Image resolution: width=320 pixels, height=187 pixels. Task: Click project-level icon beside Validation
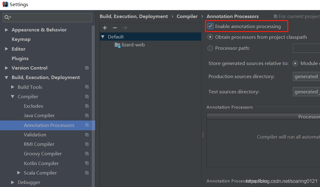87,135
